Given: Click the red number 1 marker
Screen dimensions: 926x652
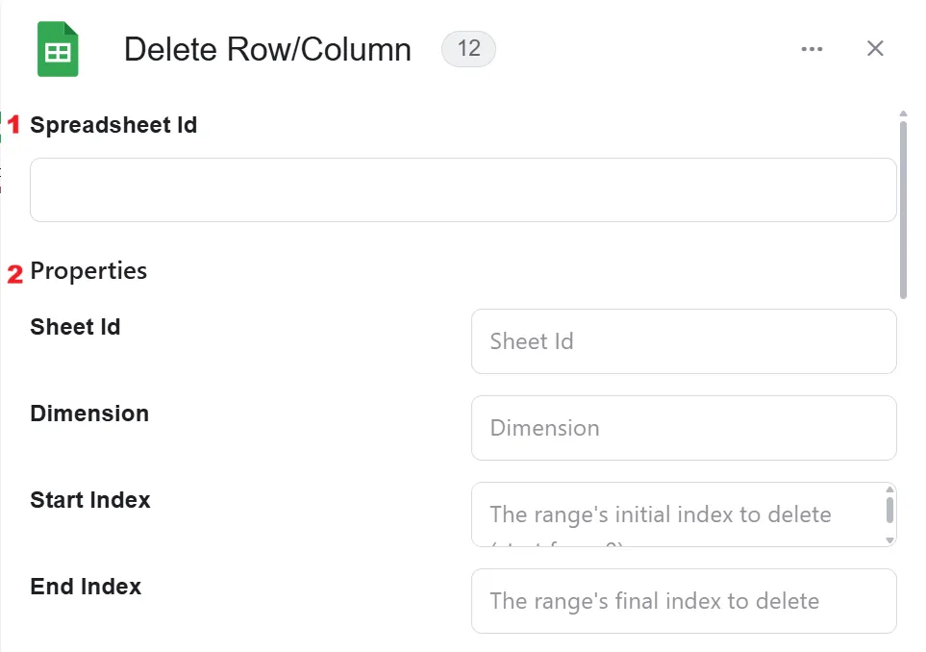Looking at the screenshot, I should point(13,125).
